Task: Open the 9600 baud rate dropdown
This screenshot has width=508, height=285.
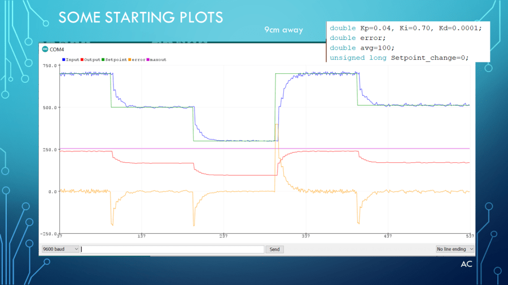Action: click(60, 249)
